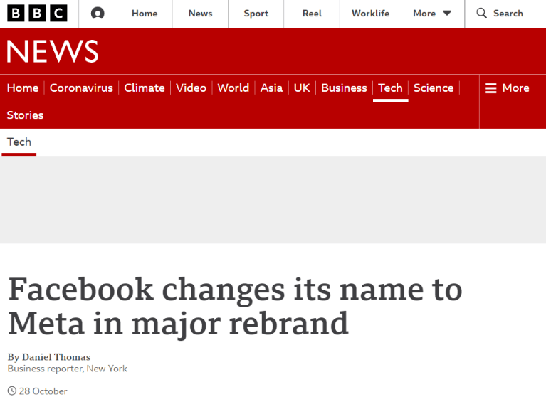Image resolution: width=546 pixels, height=402 pixels.
Task: Select the Tech section tab
Action: coord(390,88)
